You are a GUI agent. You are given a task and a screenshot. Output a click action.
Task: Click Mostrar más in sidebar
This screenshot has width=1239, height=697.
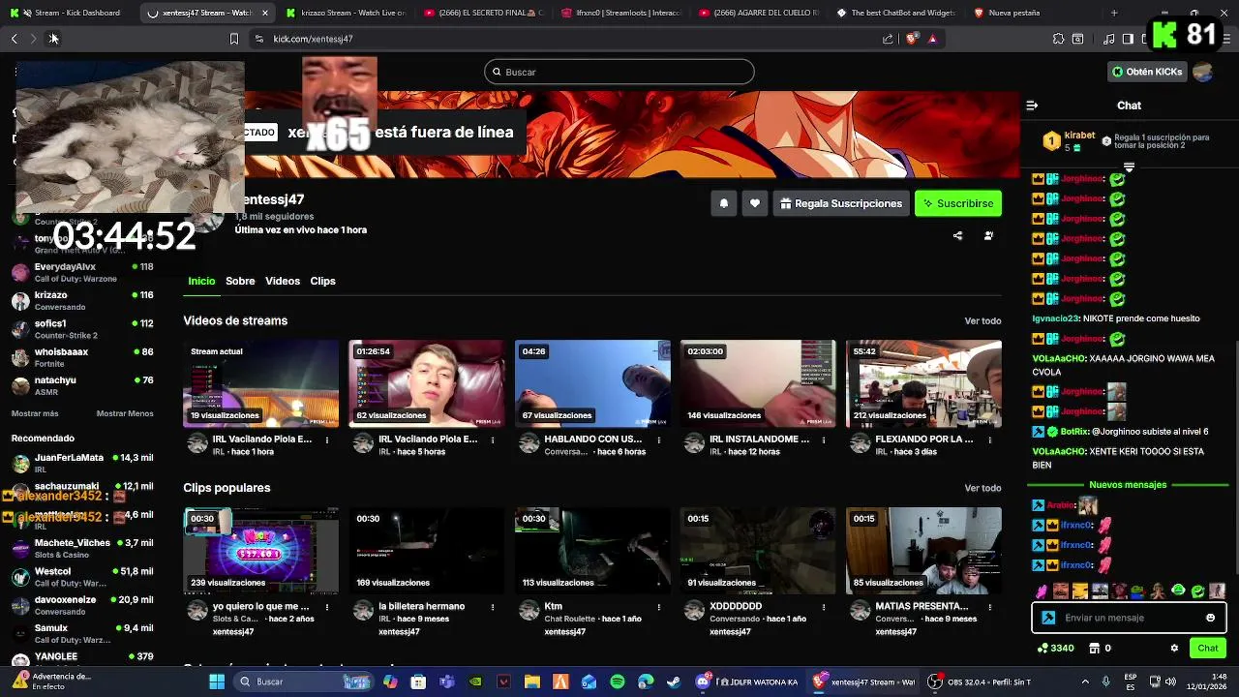35,413
